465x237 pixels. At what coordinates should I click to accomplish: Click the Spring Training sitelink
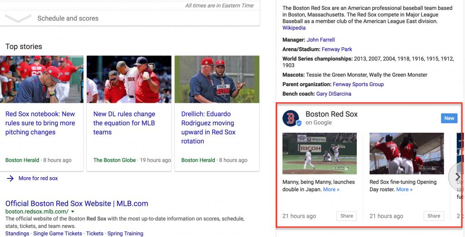125,234
